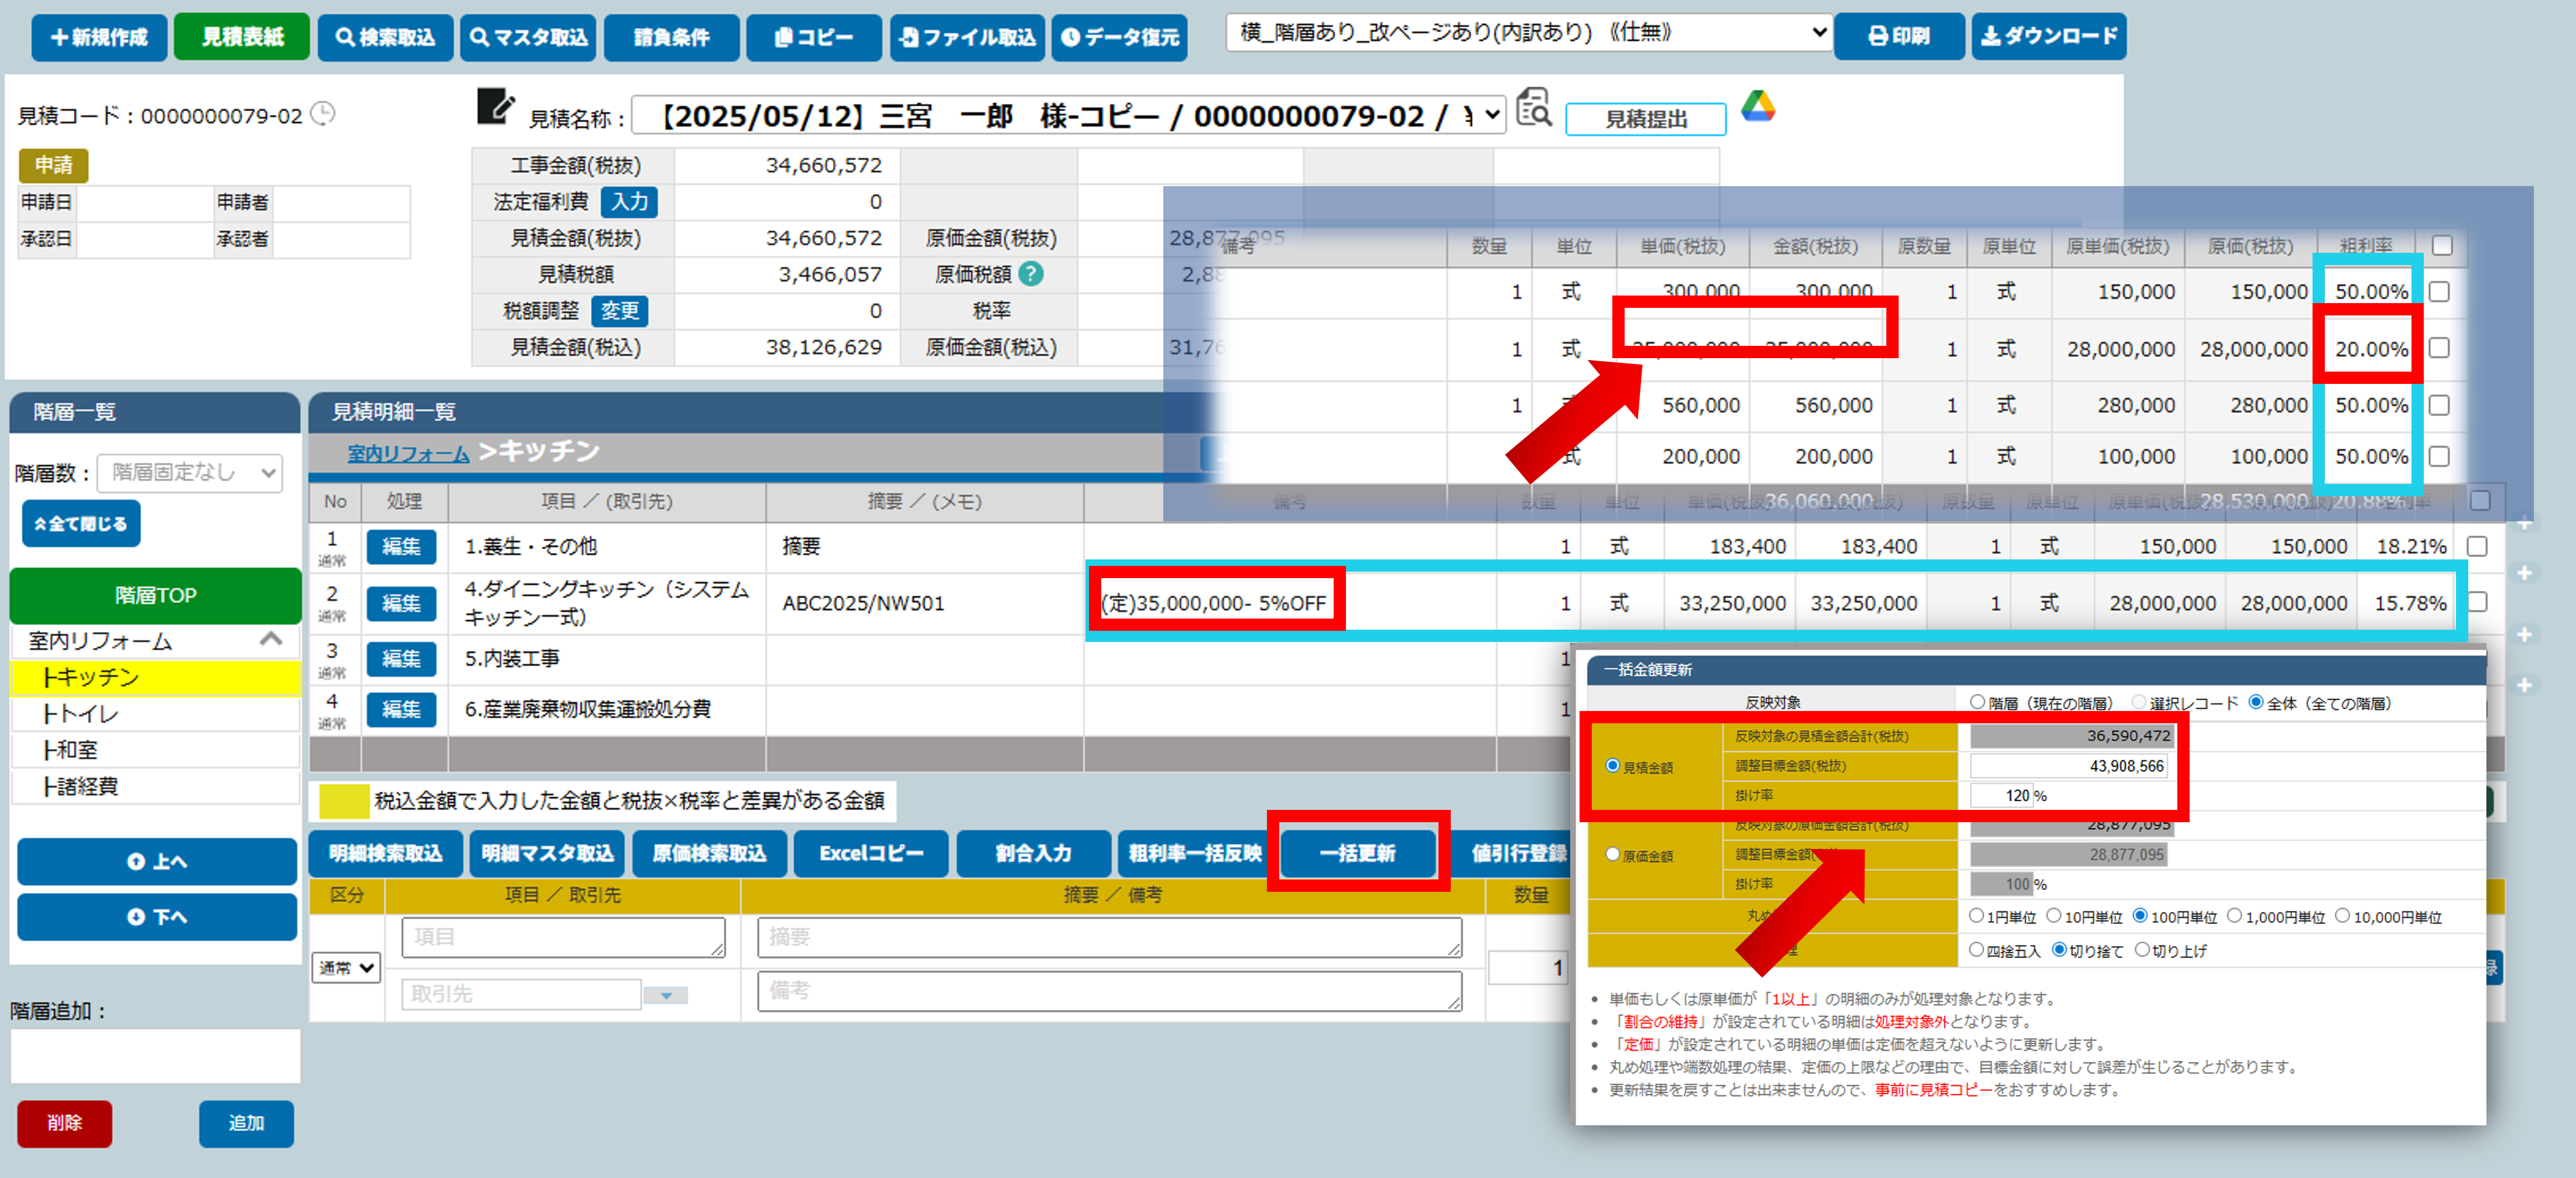Click the clock history icon by 見積コード
The height and width of the screenshot is (1178, 2576).
[323, 114]
